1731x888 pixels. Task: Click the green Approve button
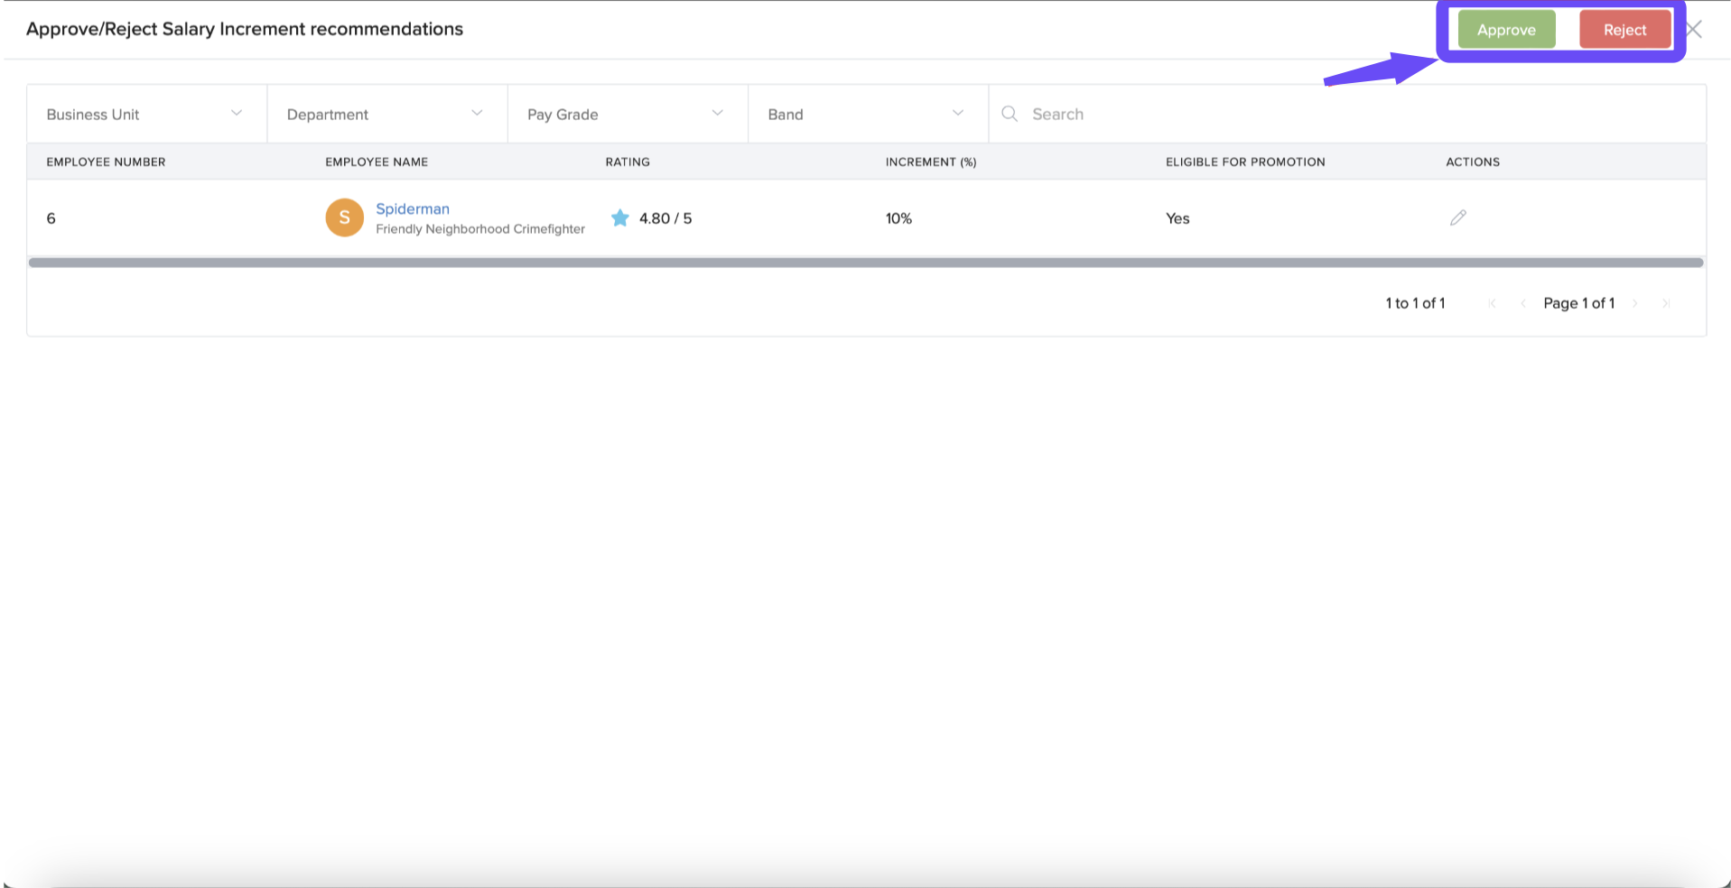point(1505,30)
